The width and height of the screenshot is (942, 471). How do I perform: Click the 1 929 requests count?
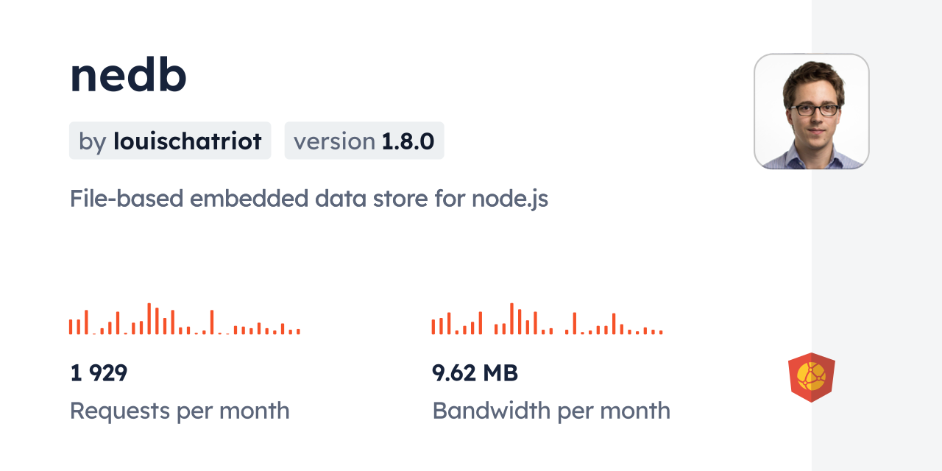(x=99, y=373)
